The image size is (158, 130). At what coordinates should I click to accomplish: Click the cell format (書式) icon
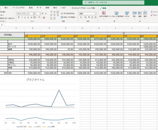tap(145, 13)
